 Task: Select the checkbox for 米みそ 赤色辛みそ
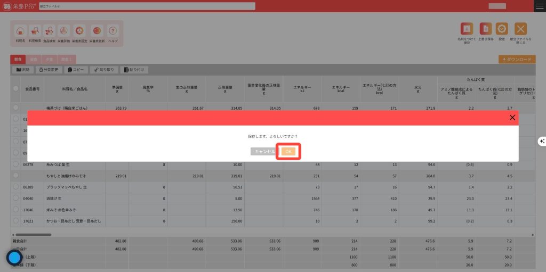click(16, 209)
